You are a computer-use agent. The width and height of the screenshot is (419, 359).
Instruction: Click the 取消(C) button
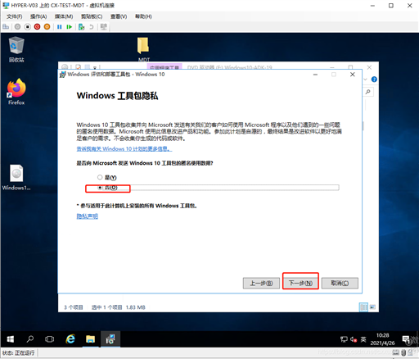point(340,283)
